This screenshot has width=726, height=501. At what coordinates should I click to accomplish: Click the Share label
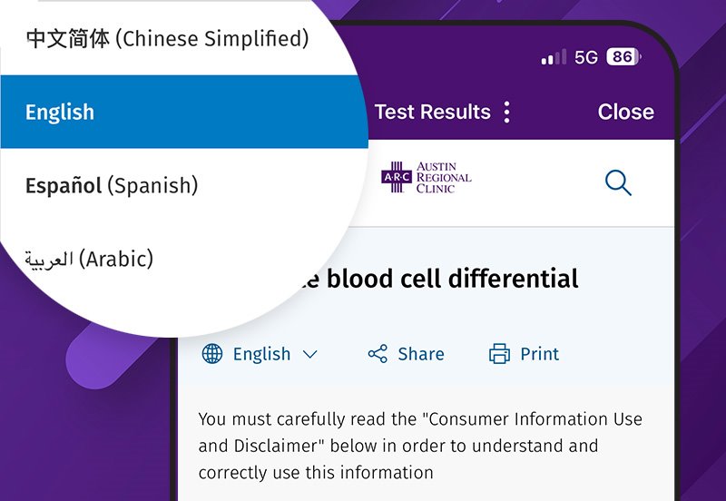tap(421, 354)
